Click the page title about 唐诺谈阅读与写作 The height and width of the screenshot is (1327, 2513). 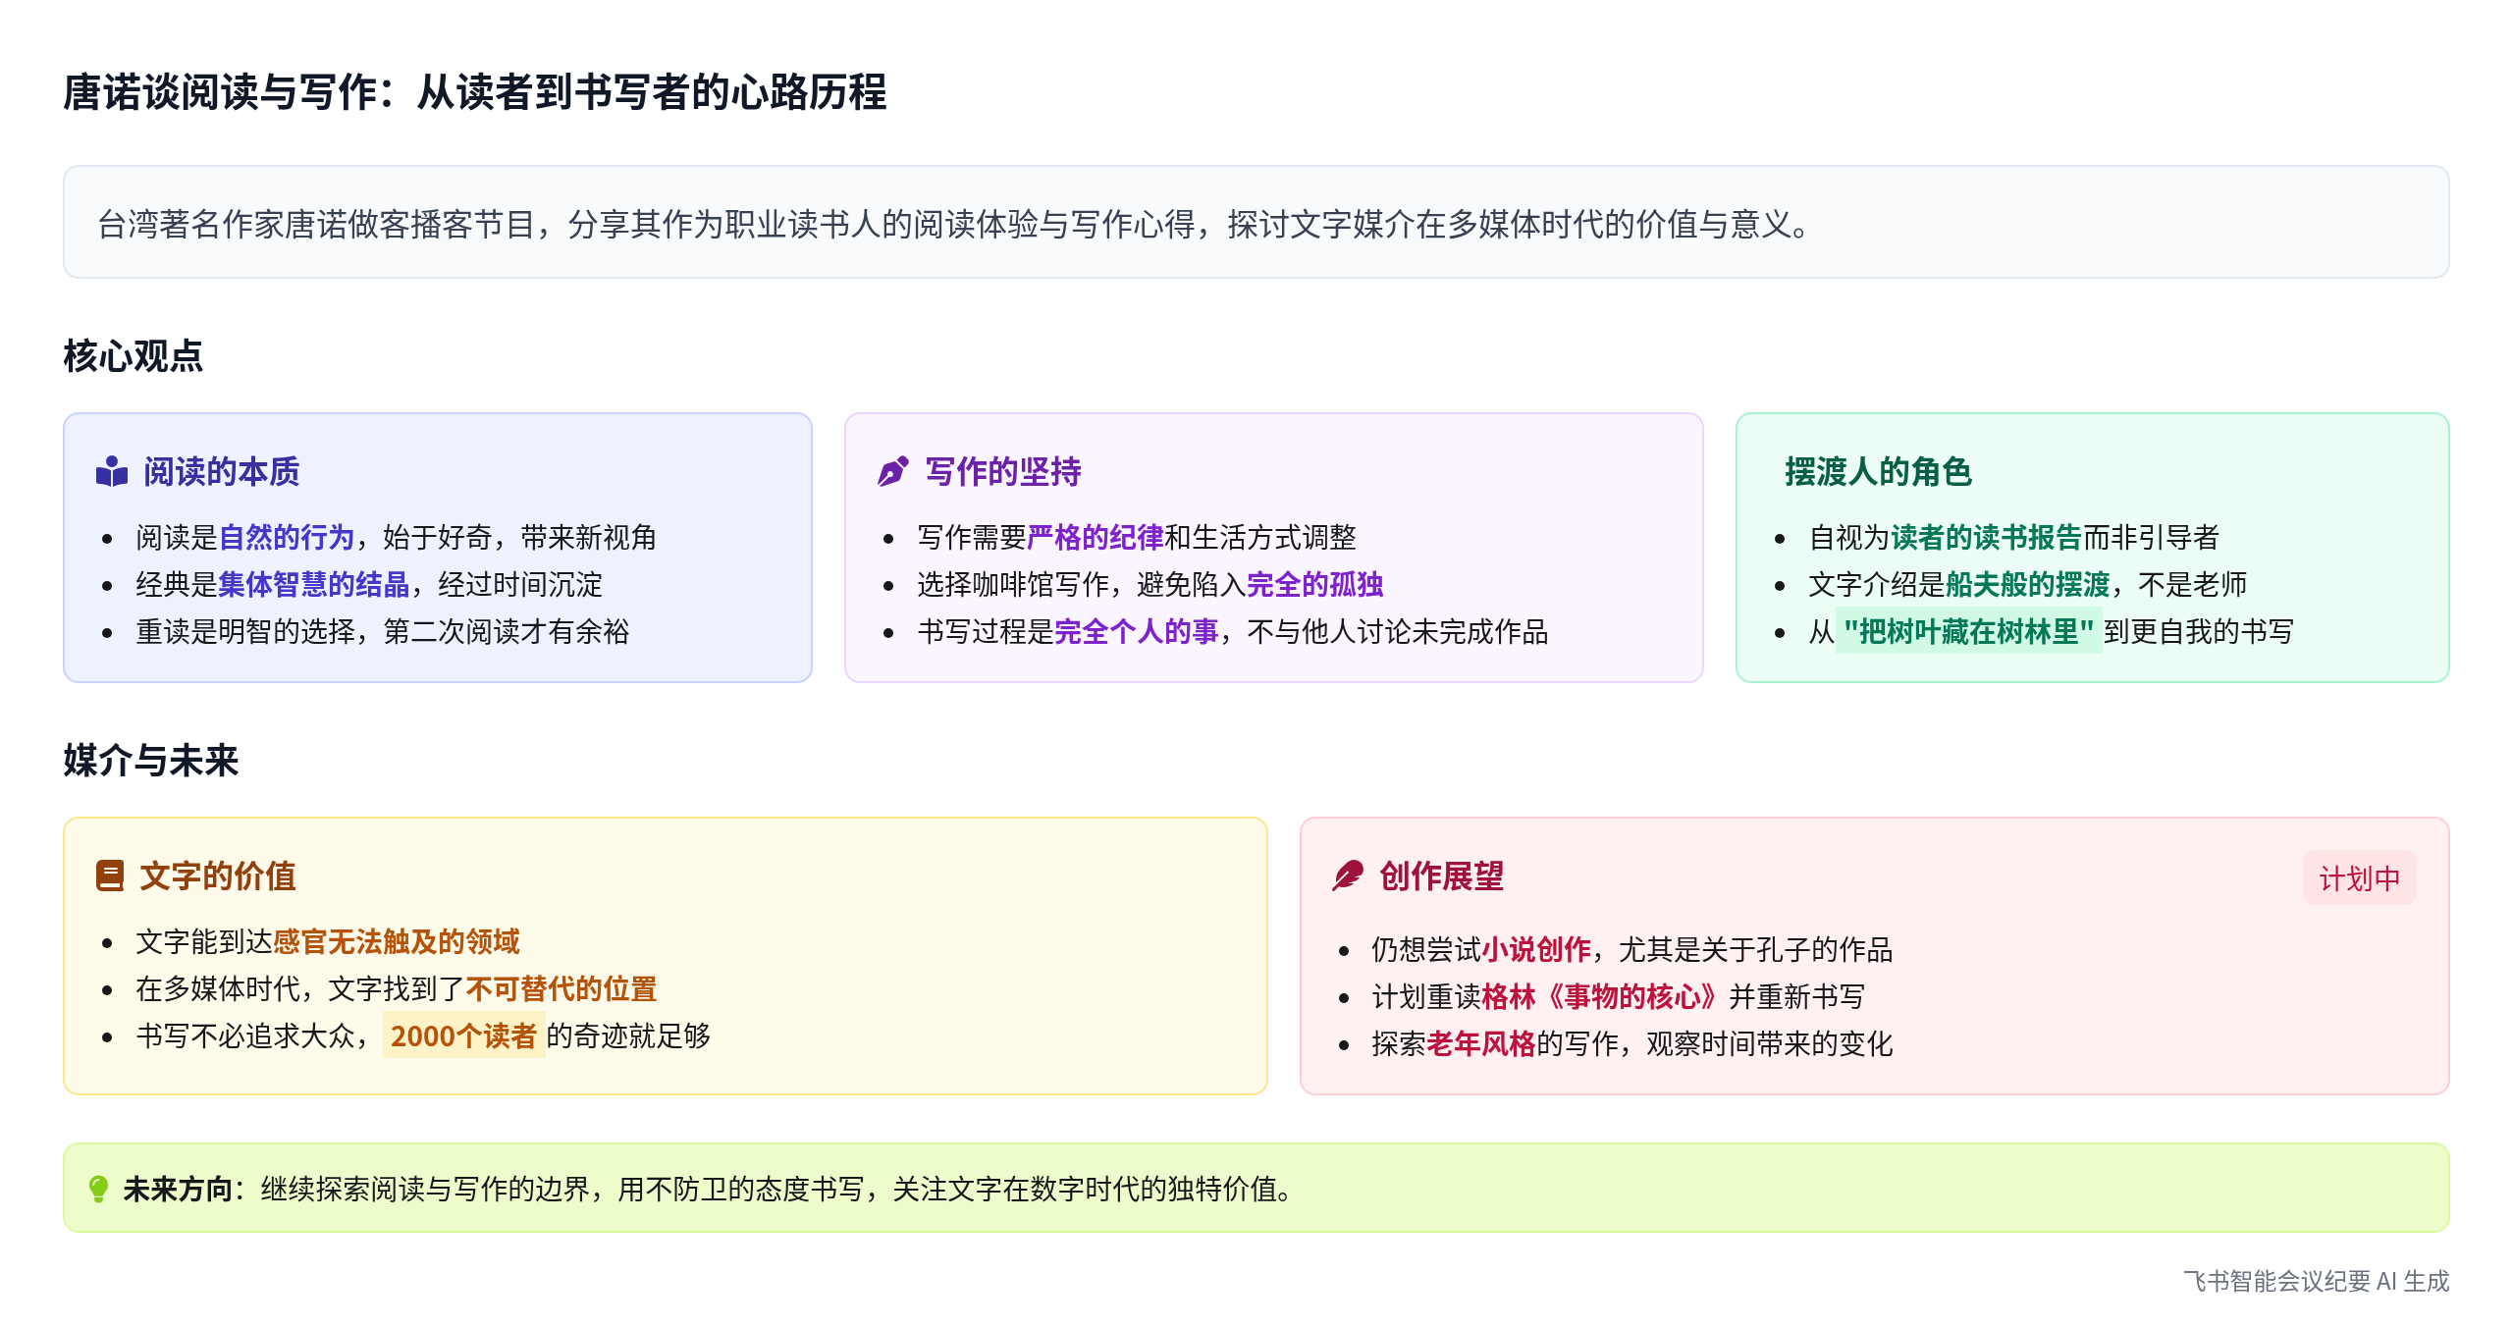[x=475, y=92]
